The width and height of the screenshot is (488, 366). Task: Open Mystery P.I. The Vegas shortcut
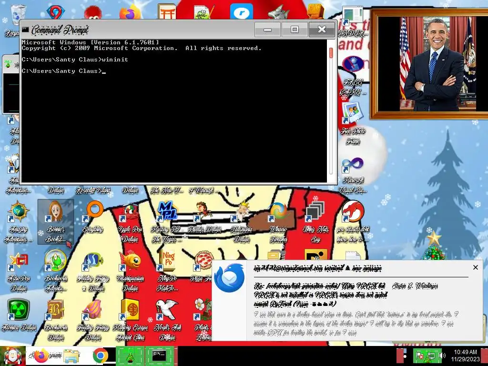(167, 222)
